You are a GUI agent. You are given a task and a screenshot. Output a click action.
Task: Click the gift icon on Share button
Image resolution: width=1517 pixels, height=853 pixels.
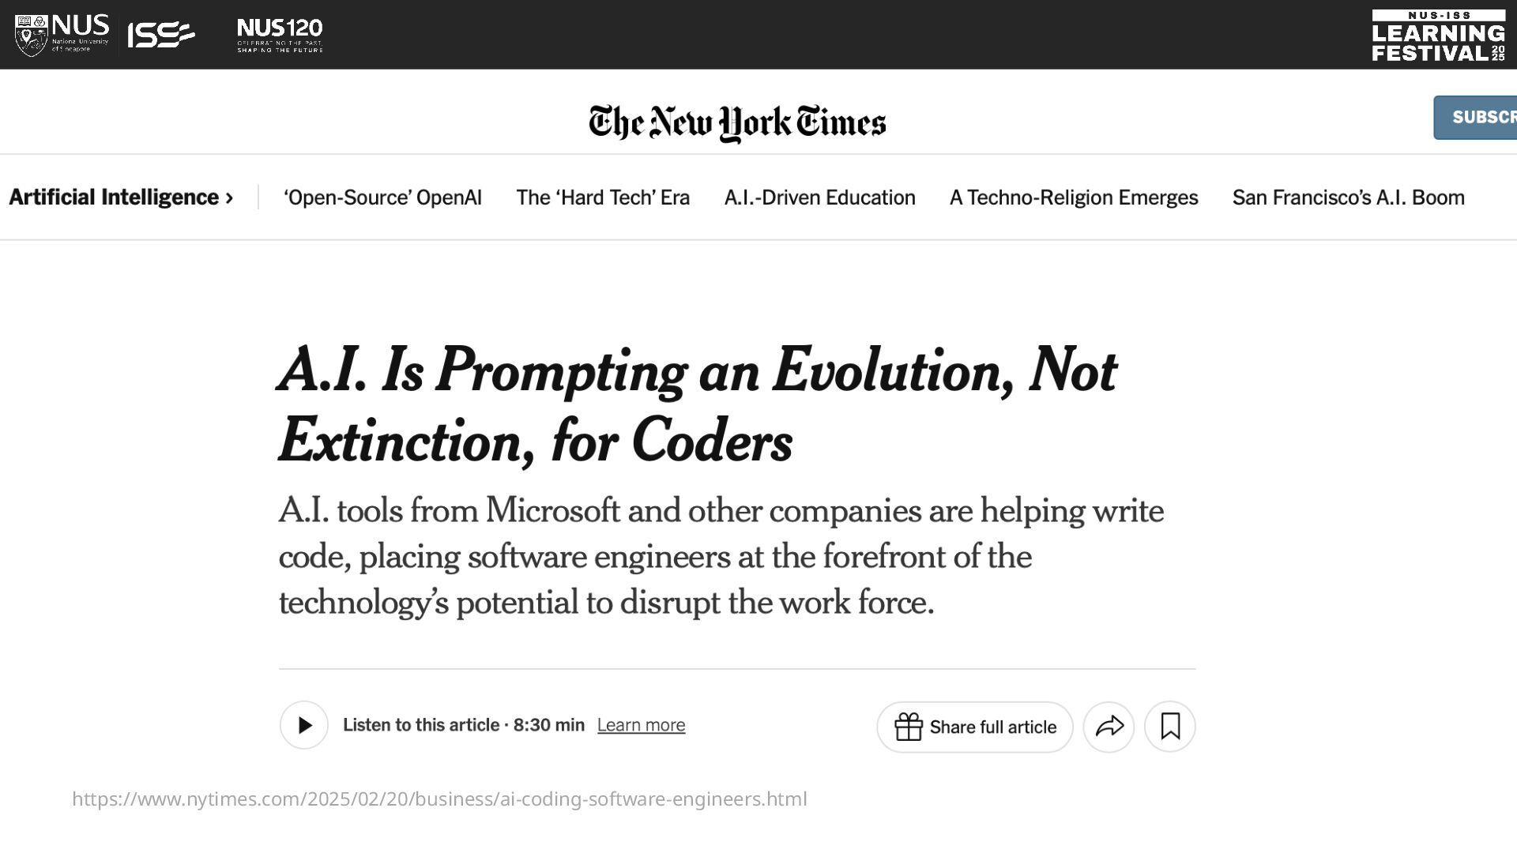point(909,727)
